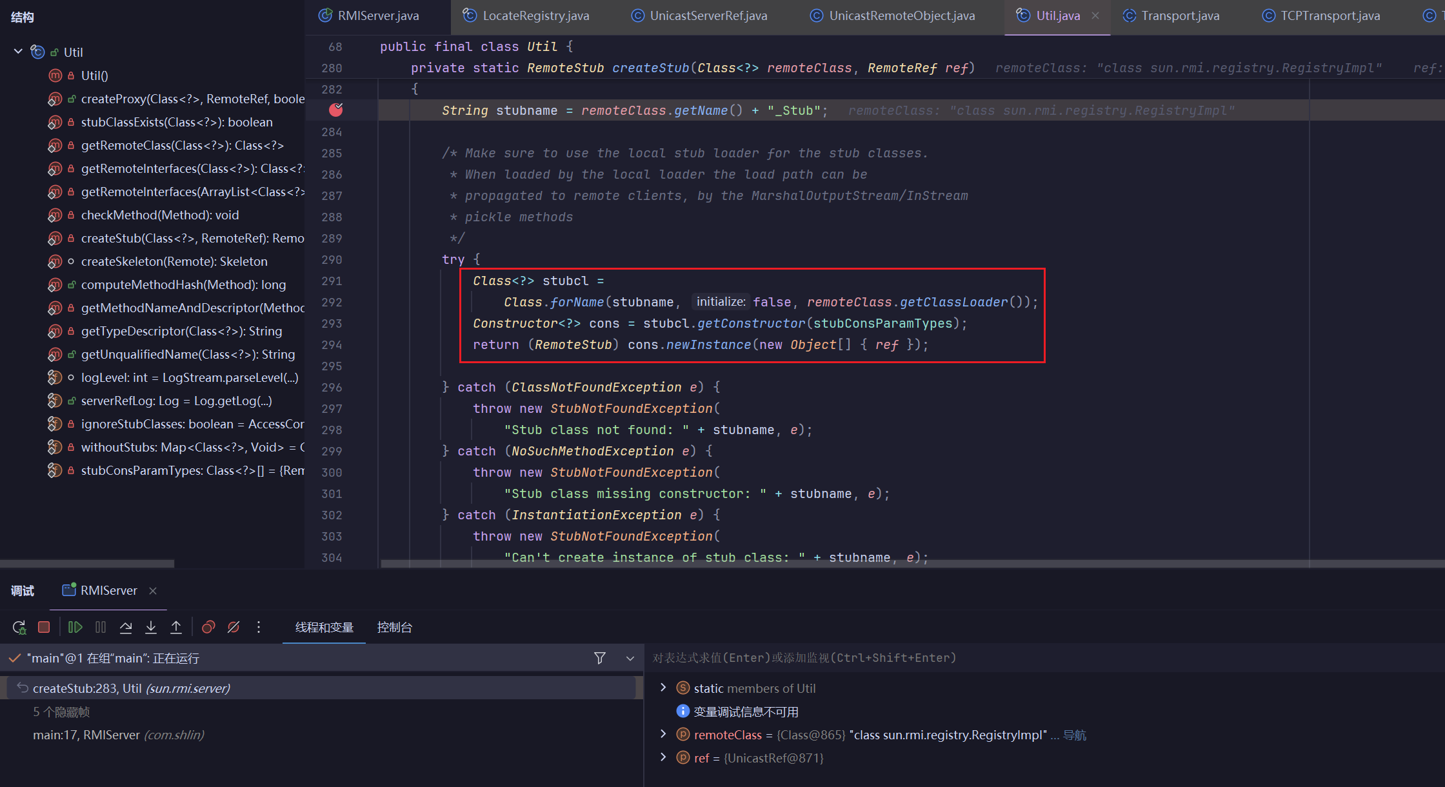Toggle the breakpoint on line 283
Image resolution: width=1445 pixels, height=787 pixels.
(x=335, y=110)
